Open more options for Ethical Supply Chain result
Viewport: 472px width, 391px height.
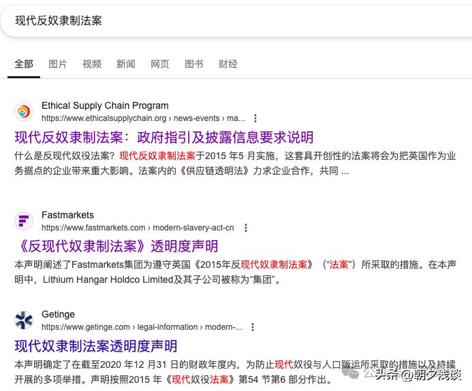255,118
